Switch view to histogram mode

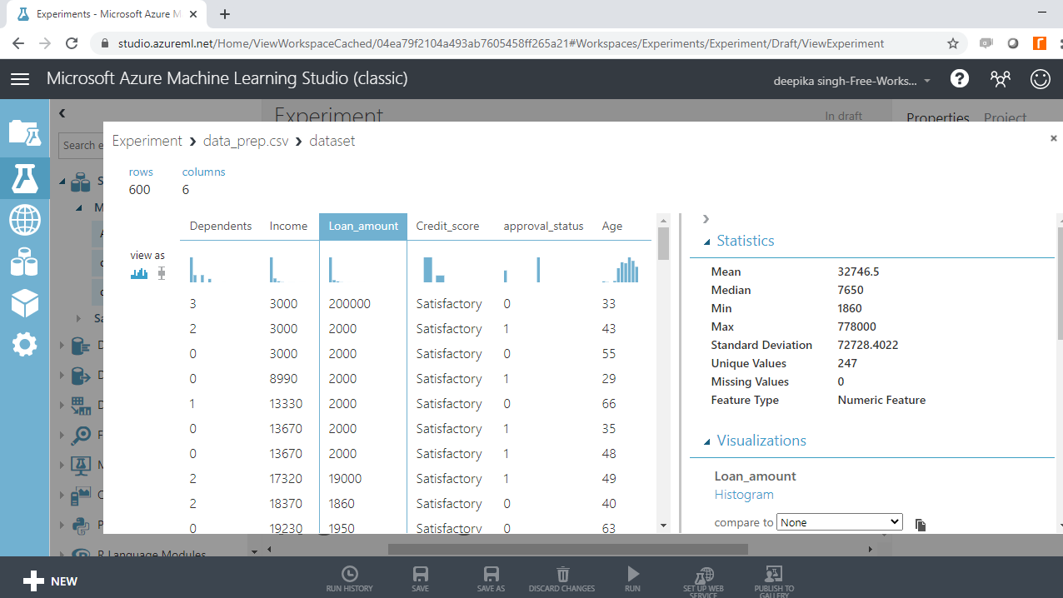(139, 273)
